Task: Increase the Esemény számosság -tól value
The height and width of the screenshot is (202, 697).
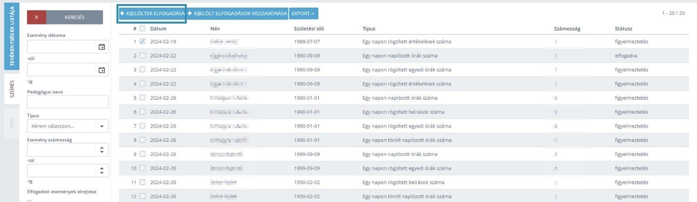Action: coord(102,148)
